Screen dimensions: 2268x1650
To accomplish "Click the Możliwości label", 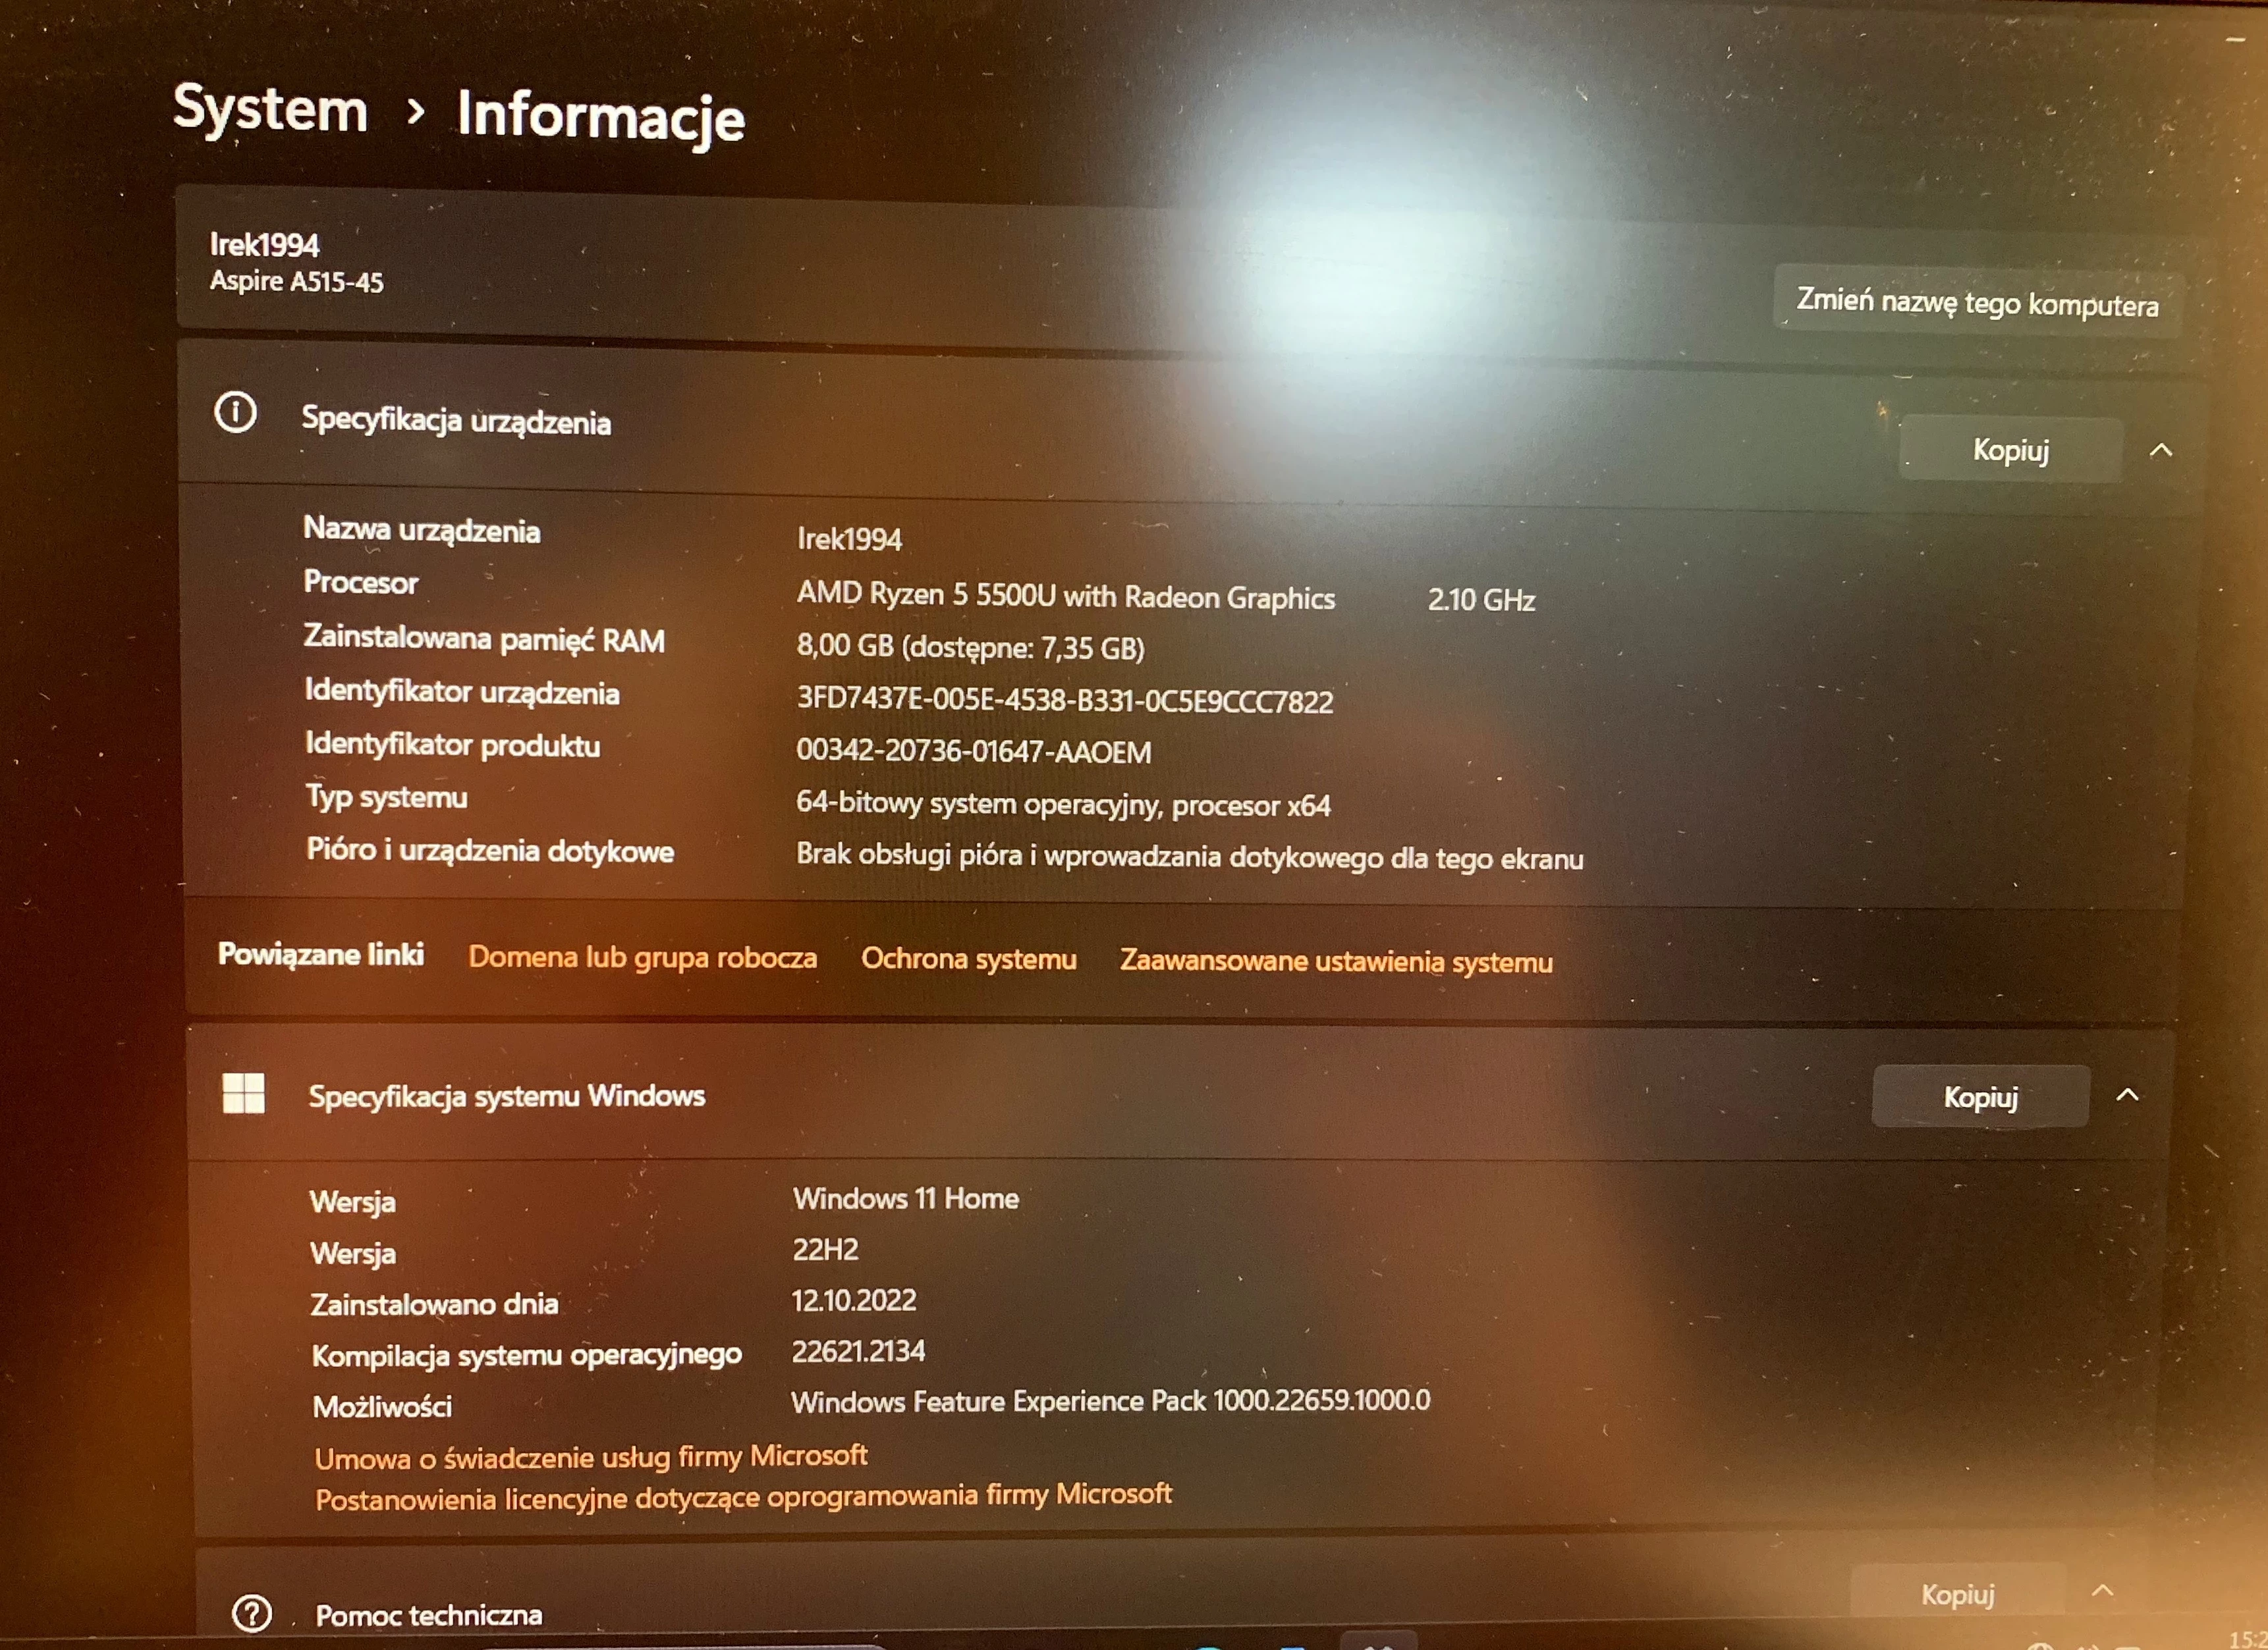I will coord(382,1407).
